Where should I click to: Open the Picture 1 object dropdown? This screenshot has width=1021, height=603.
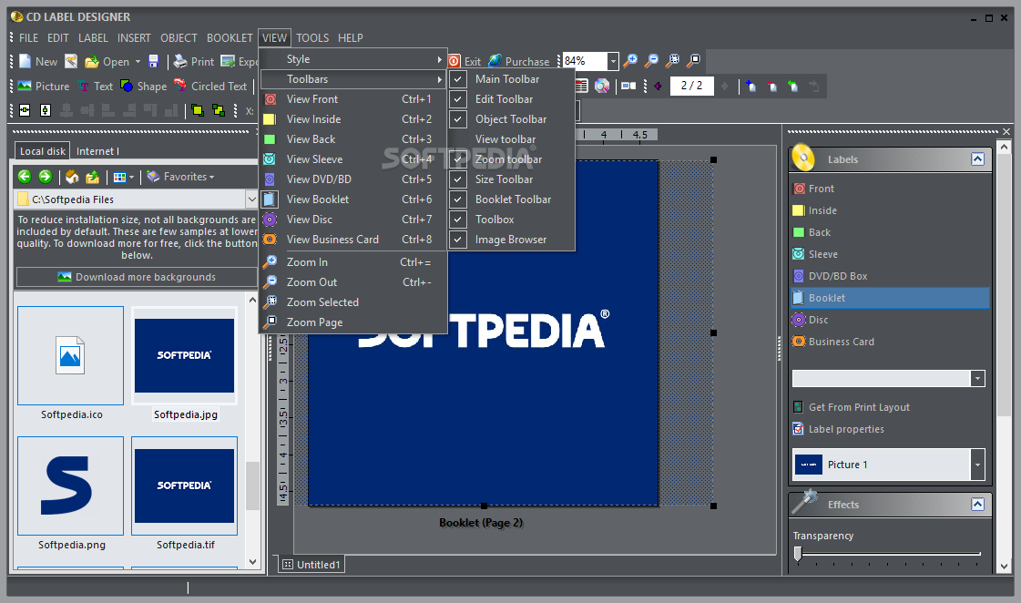pos(977,465)
